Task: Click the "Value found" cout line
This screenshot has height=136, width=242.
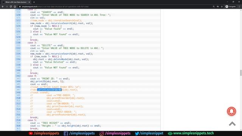Action: click(x=53, y=29)
